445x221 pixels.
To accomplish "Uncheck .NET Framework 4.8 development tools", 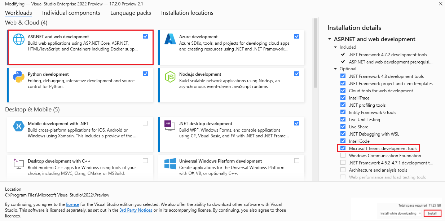I will click(343, 76).
